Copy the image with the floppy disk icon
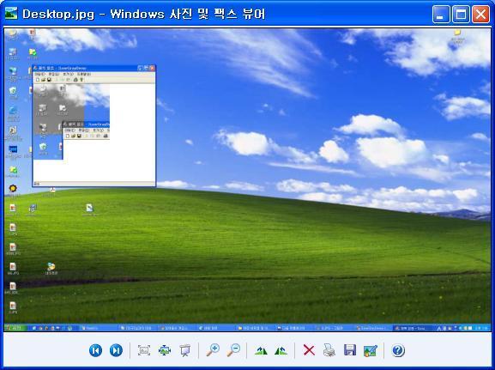495x370 pixels. coord(350,350)
